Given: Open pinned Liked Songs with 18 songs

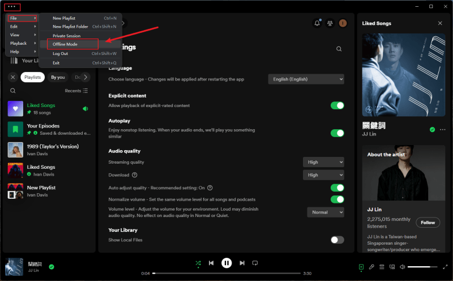Looking at the screenshot, I should [49, 109].
